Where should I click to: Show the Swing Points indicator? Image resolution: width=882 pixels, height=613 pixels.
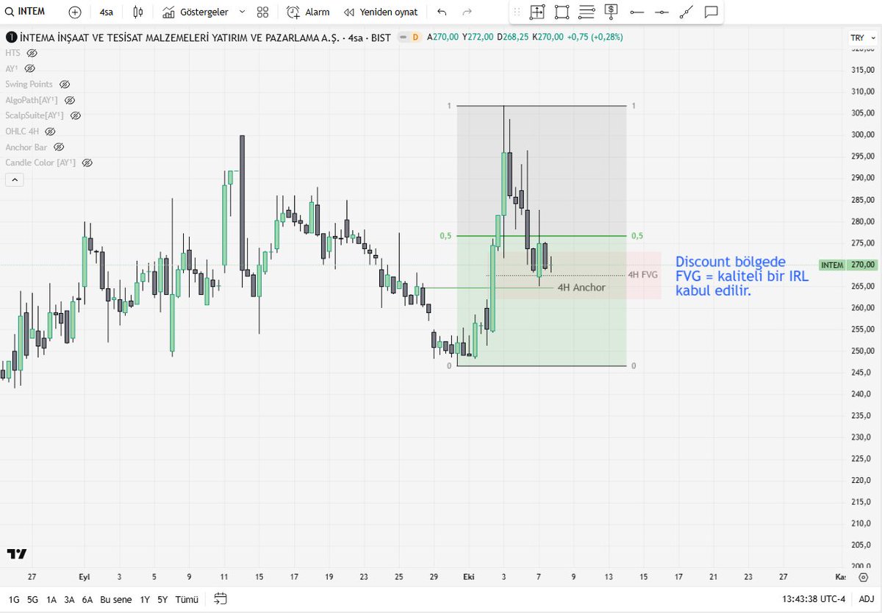(65, 85)
